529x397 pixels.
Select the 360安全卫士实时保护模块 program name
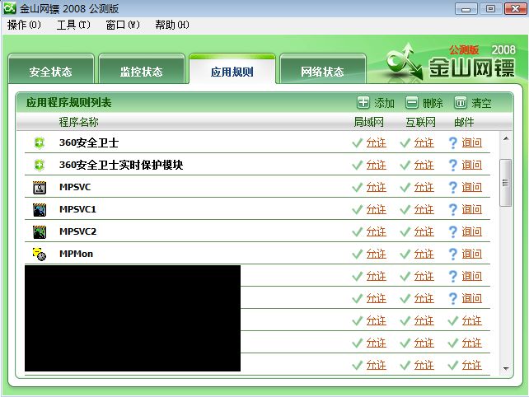tap(121, 165)
